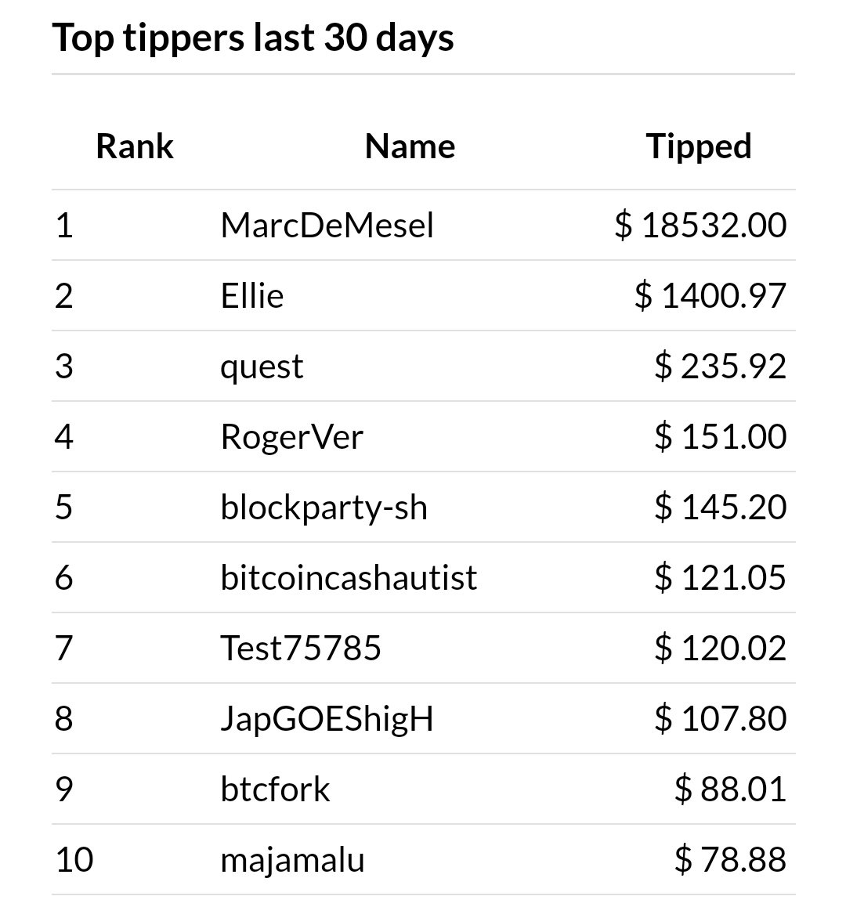
Task: Select the $ 78.88 tipped amount
Action: tap(730, 859)
